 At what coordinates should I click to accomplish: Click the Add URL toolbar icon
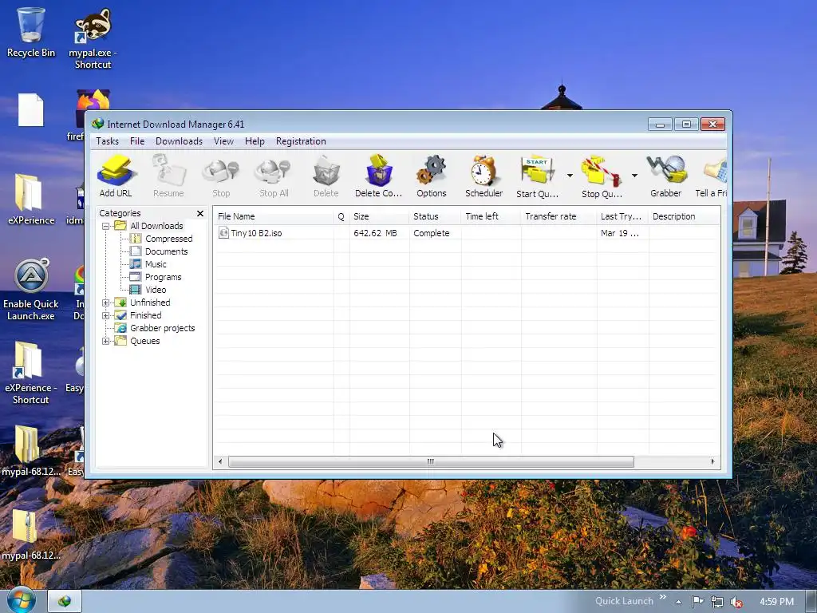(x=116, y=176)
